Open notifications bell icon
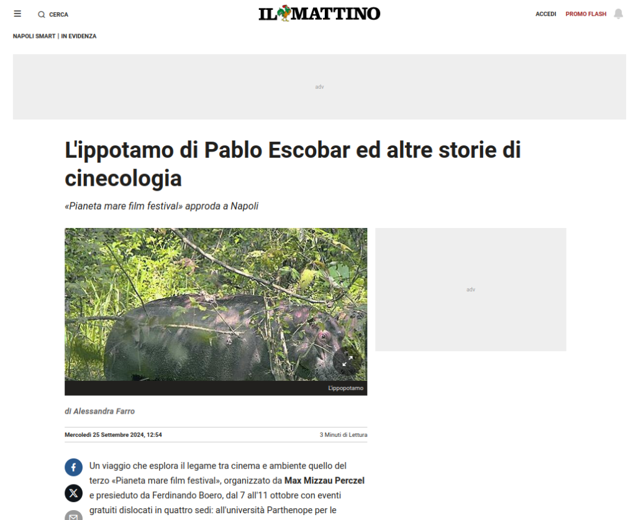Screen dimensions: 636x520 click(x=618, y=14)
